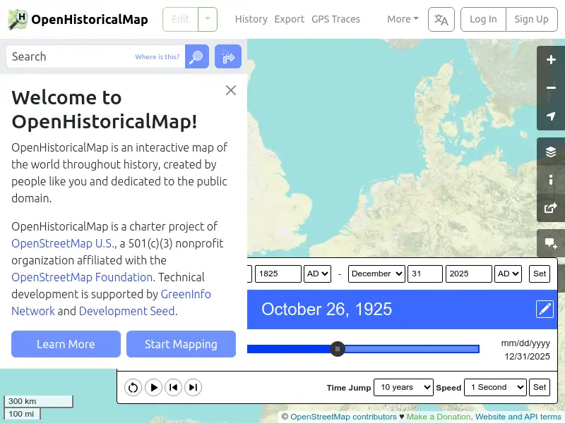This screenshot has height=423, width=565.
Task: Open the History page
Action: point(251,19)
